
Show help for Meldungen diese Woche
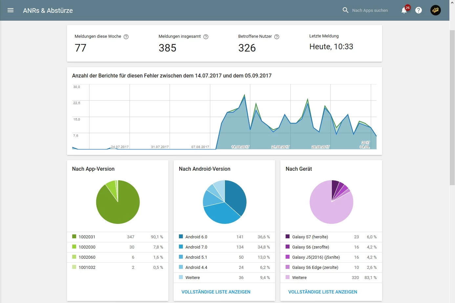126,37
